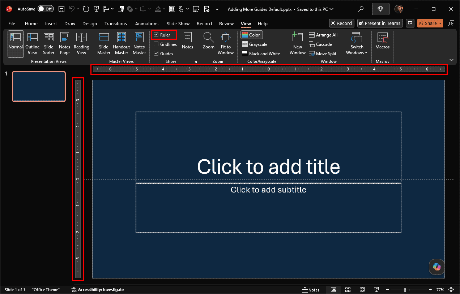This screenshot has width=460, height=294.
Task: Click the Macros button
Action: 382,41
